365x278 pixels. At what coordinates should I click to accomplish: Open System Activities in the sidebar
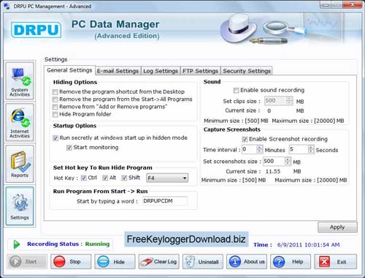pyautogui.click(x=20, y=81)
